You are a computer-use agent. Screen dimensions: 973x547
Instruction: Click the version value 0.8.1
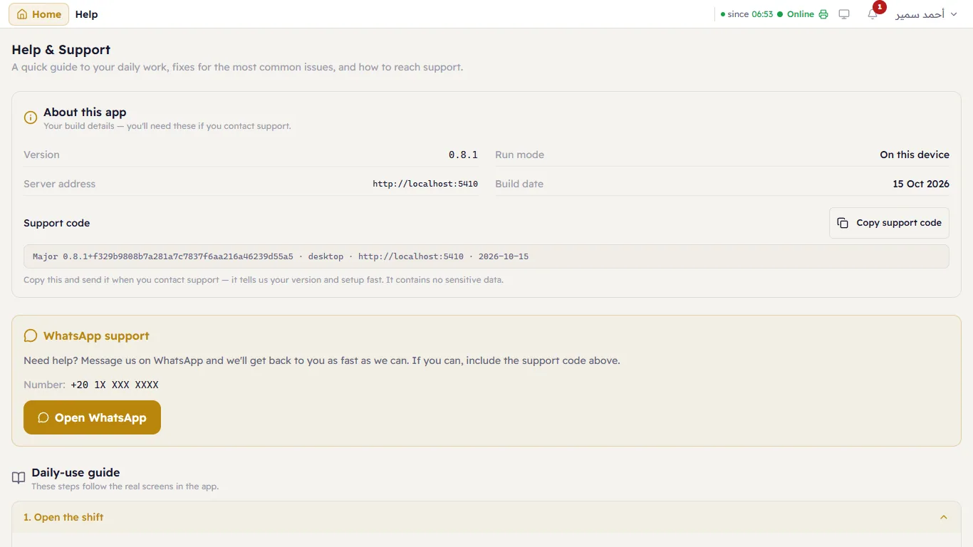coord(463,155)
